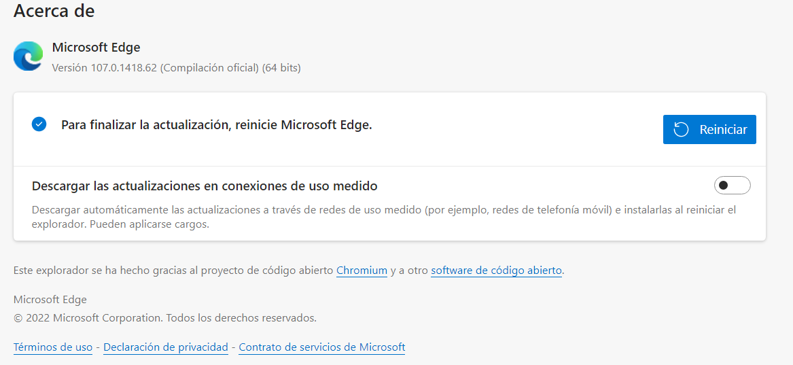Open the Chromium link
Image resolution: width=793 pixels, height=365 pixels.
point(362,271)
